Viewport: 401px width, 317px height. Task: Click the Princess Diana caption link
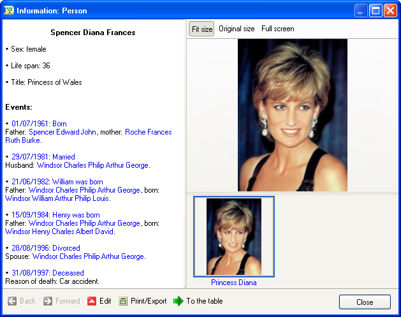point(234,283)
